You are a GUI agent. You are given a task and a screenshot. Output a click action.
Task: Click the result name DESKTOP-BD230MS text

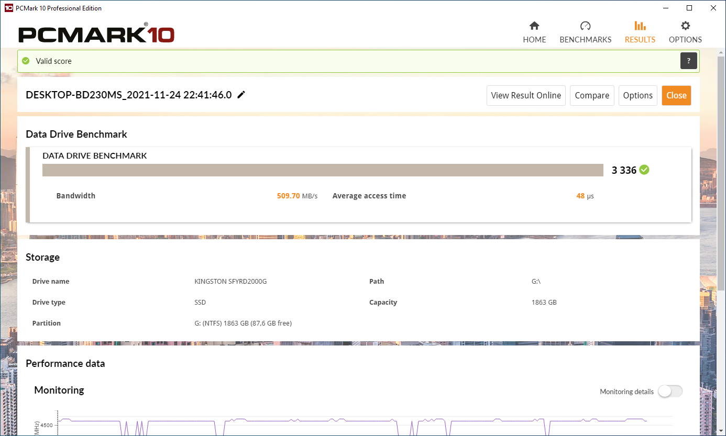pos(128,95)
